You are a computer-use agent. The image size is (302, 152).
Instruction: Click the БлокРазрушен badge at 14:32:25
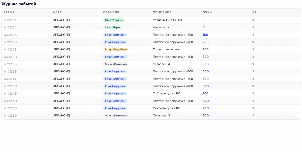pos(115,35)
